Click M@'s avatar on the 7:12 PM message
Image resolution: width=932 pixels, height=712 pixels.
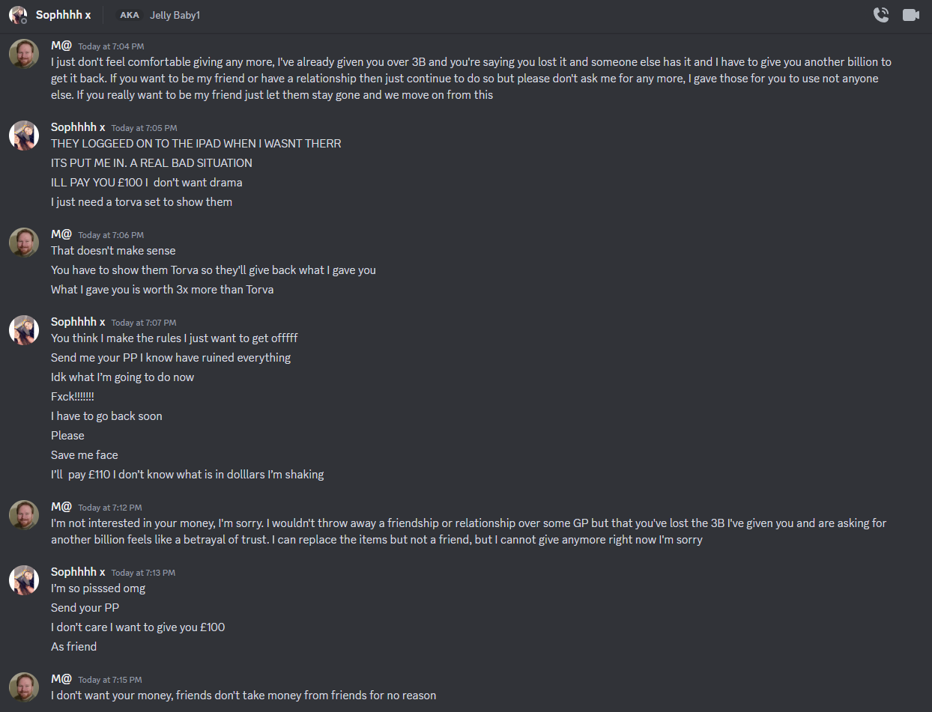pyautogui.click(x=24, y=515)
